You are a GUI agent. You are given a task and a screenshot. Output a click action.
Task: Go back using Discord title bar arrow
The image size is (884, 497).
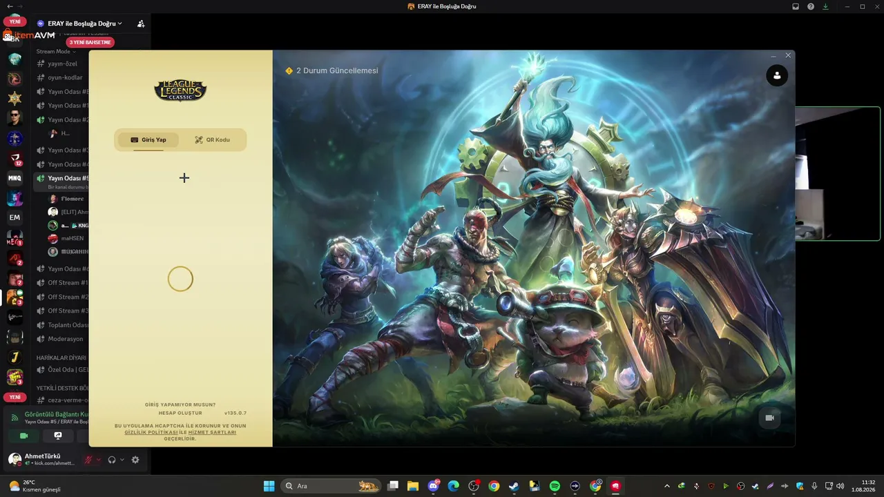pyautogui.click(x=10, y=6)
